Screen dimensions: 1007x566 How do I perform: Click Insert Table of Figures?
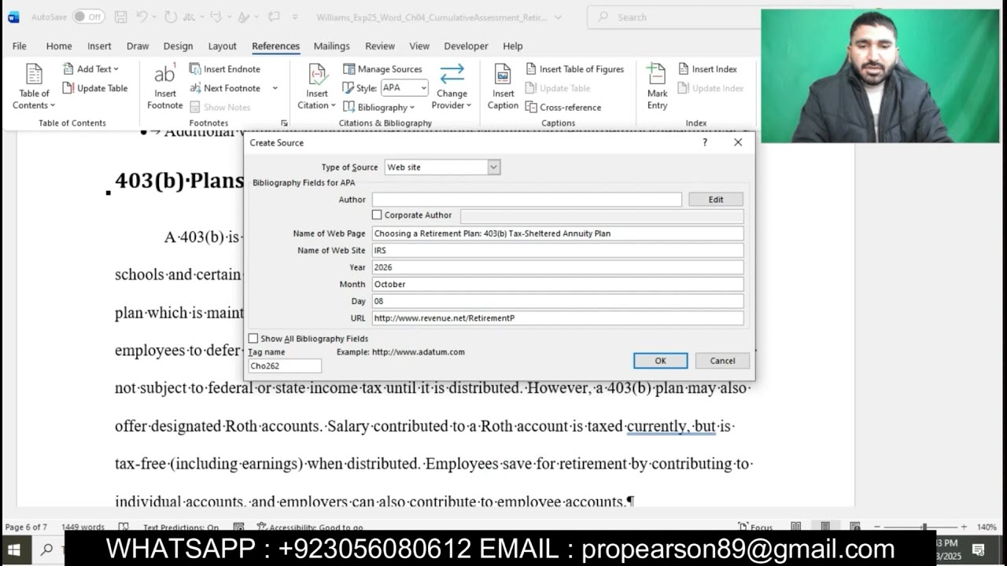(575, 69)
